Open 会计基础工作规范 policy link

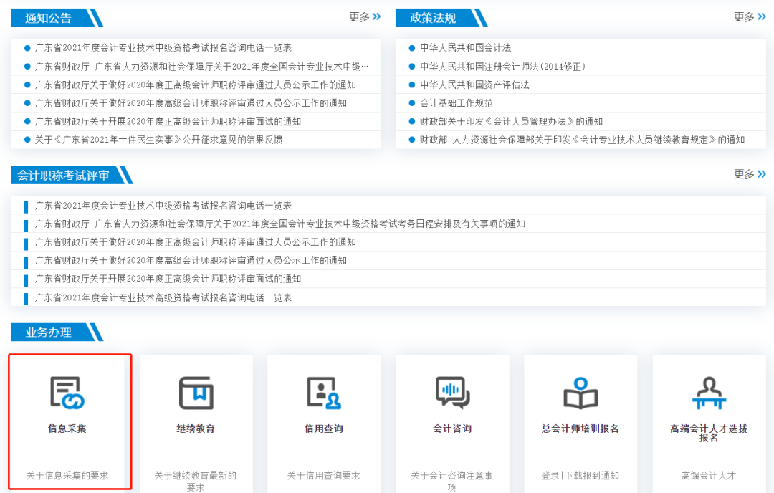click(457, 103)
